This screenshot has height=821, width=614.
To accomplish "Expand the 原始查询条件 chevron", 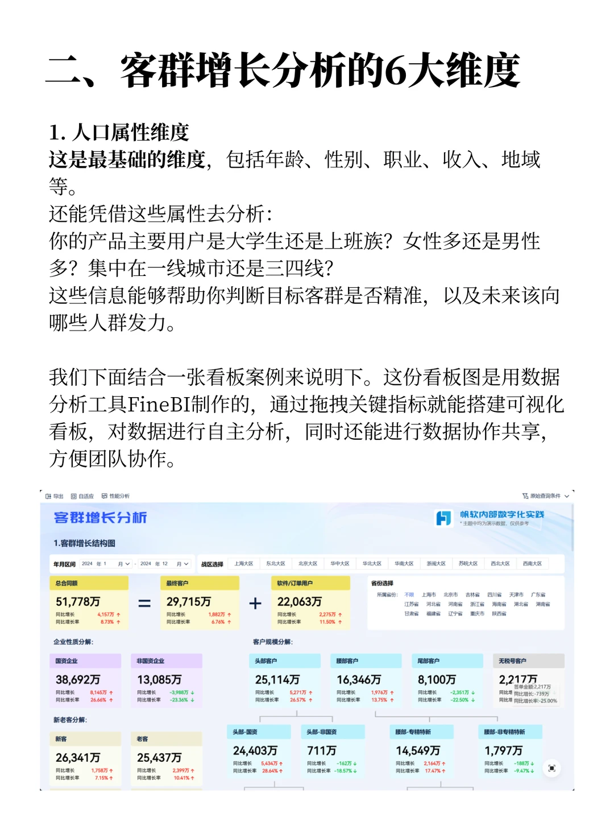I will pyautogui.click(x=566, y=496).
